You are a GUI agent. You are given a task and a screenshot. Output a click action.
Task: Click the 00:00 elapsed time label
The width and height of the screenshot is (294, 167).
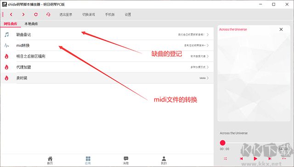225,149
